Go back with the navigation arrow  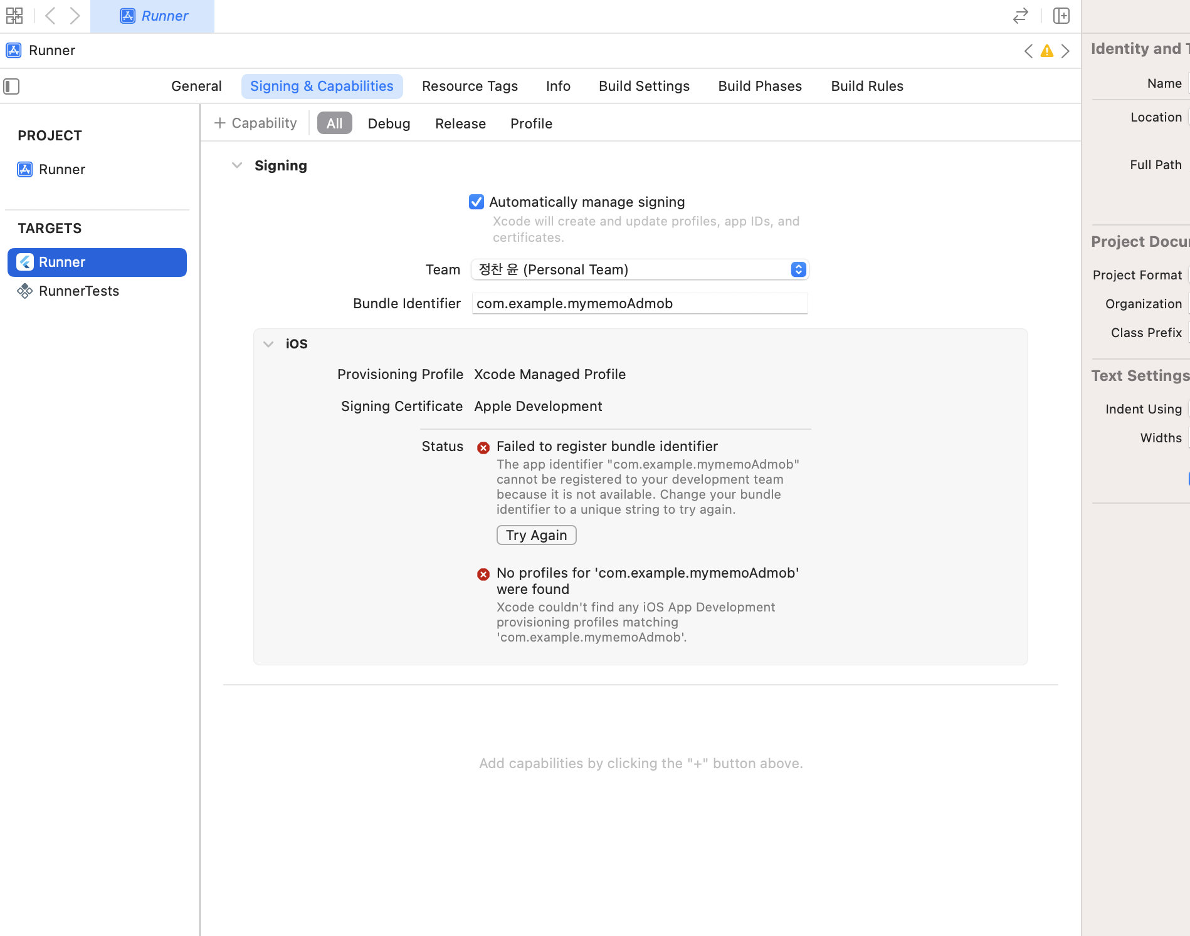click(x=50, y=16)
